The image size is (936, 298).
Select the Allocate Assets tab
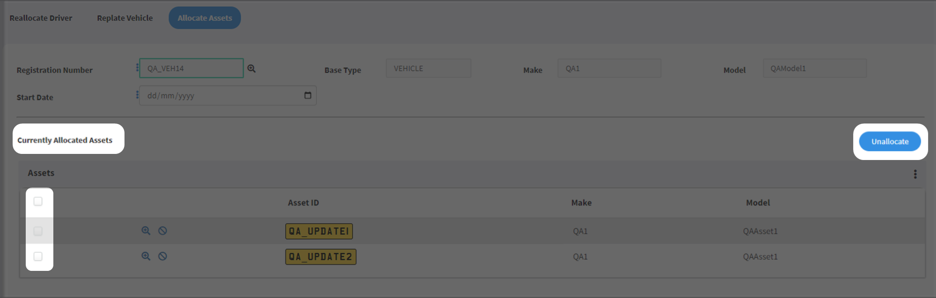click(205, 18)
